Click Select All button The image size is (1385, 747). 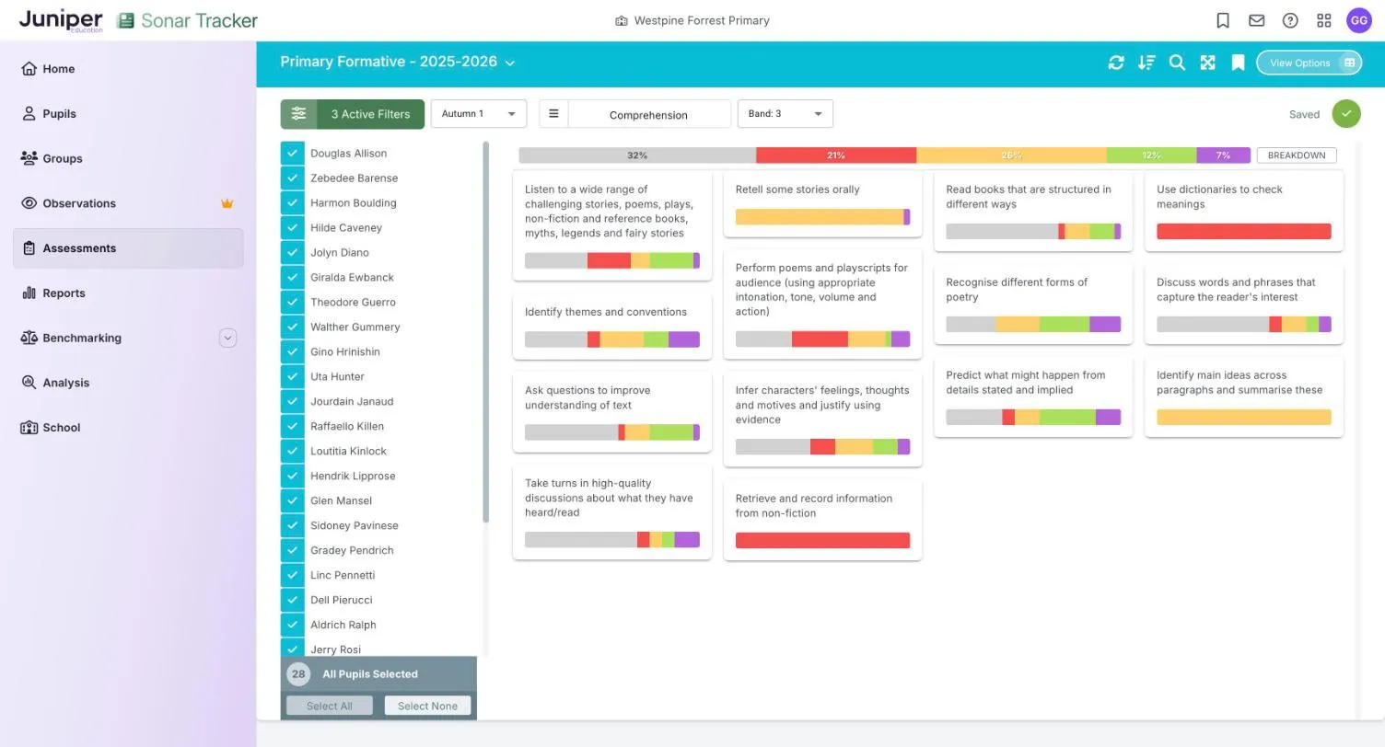pos(330,706)
